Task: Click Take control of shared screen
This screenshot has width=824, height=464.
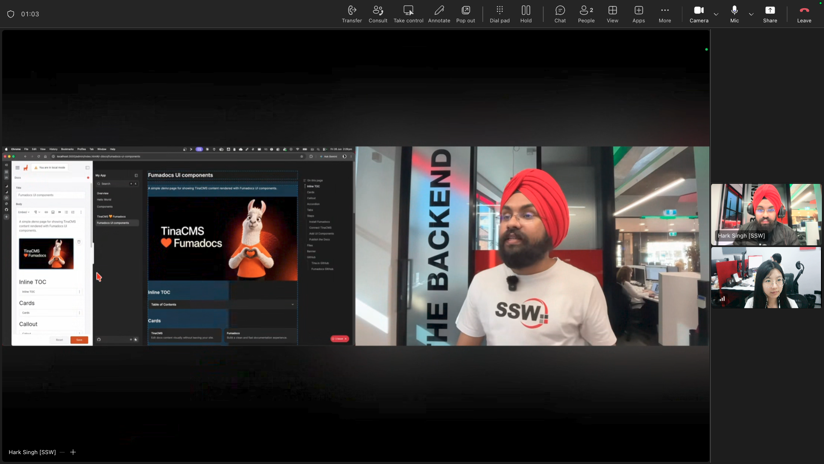Action: point(408,14)
